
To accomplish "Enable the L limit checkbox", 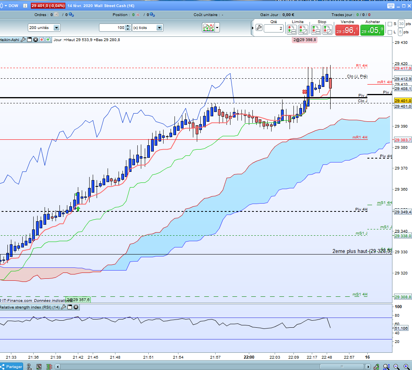I will point(390,32).
